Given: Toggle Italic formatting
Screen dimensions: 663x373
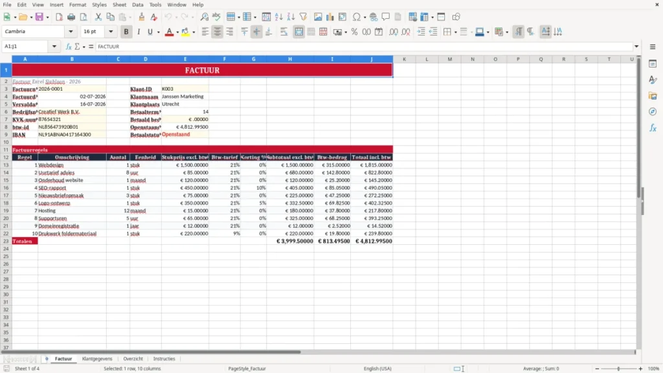Looking at the screenshot, I should tap(139, 32).
